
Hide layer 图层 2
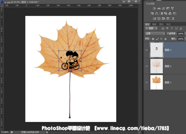146,66
